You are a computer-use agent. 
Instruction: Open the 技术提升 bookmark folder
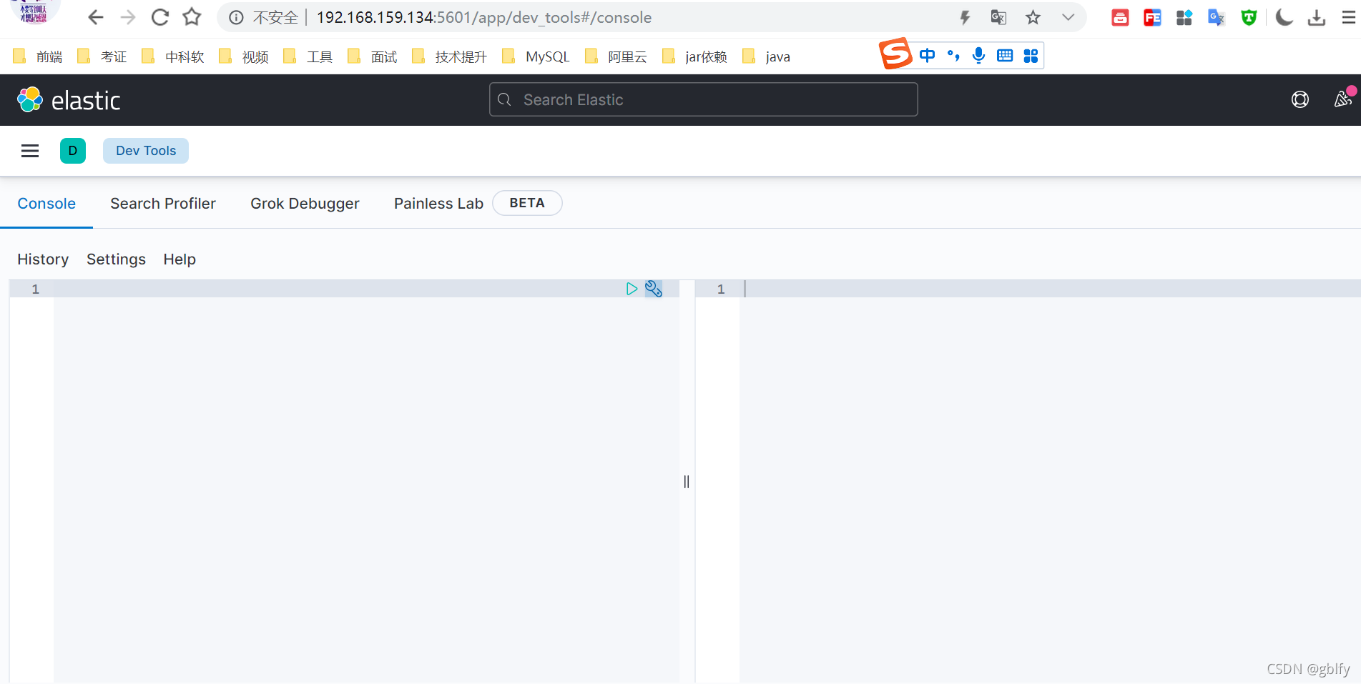tap(450, 56)
